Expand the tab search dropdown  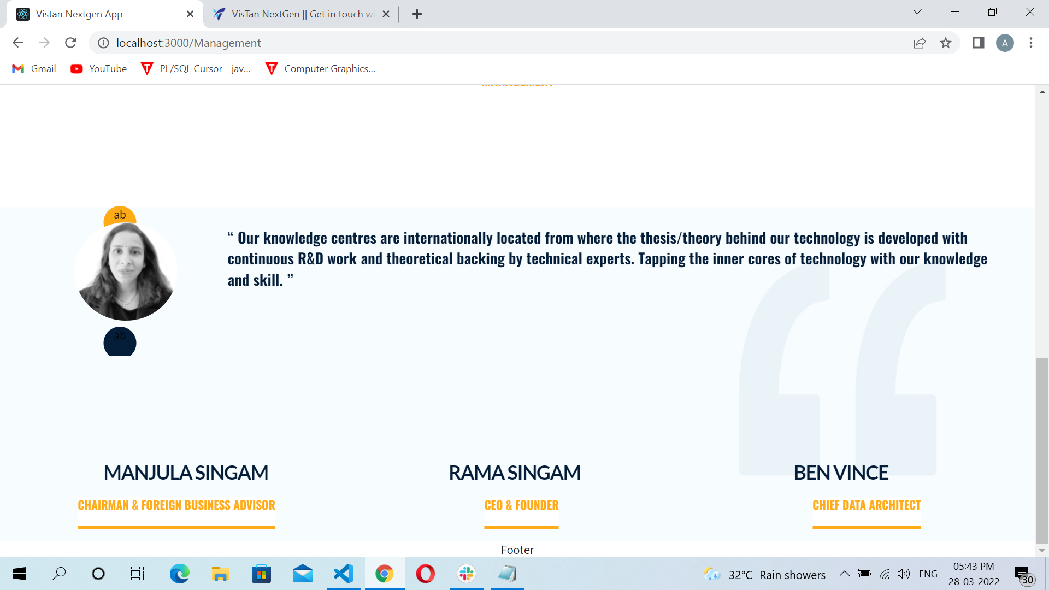(x=917, y=12)
